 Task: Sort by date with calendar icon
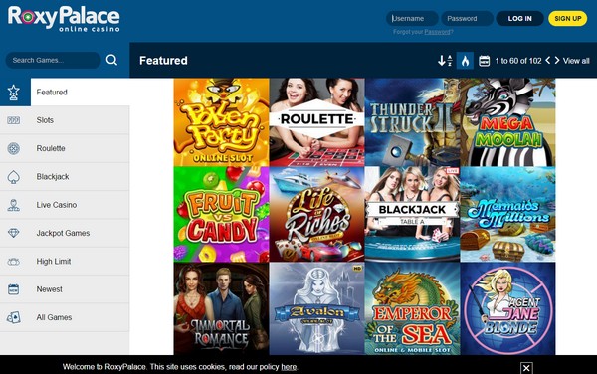[484, 61]
